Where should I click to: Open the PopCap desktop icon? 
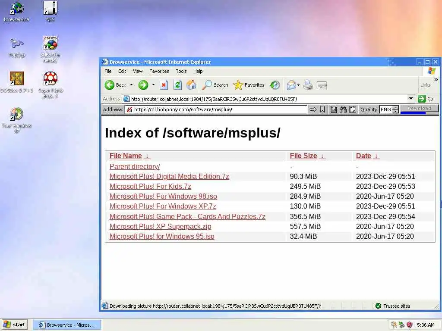click(x=17, y=47)
